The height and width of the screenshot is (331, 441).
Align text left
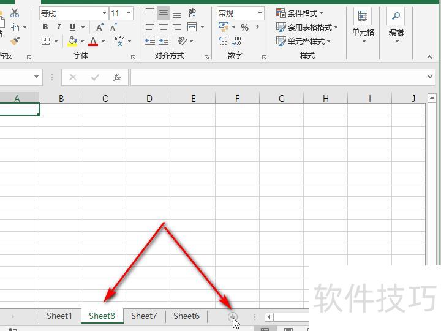(x=150, y=27)
